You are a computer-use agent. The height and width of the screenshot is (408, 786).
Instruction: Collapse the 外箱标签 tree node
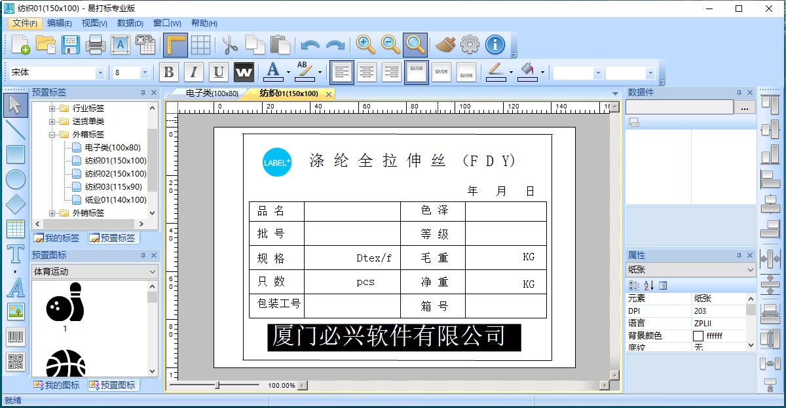[x=52, y=135]
